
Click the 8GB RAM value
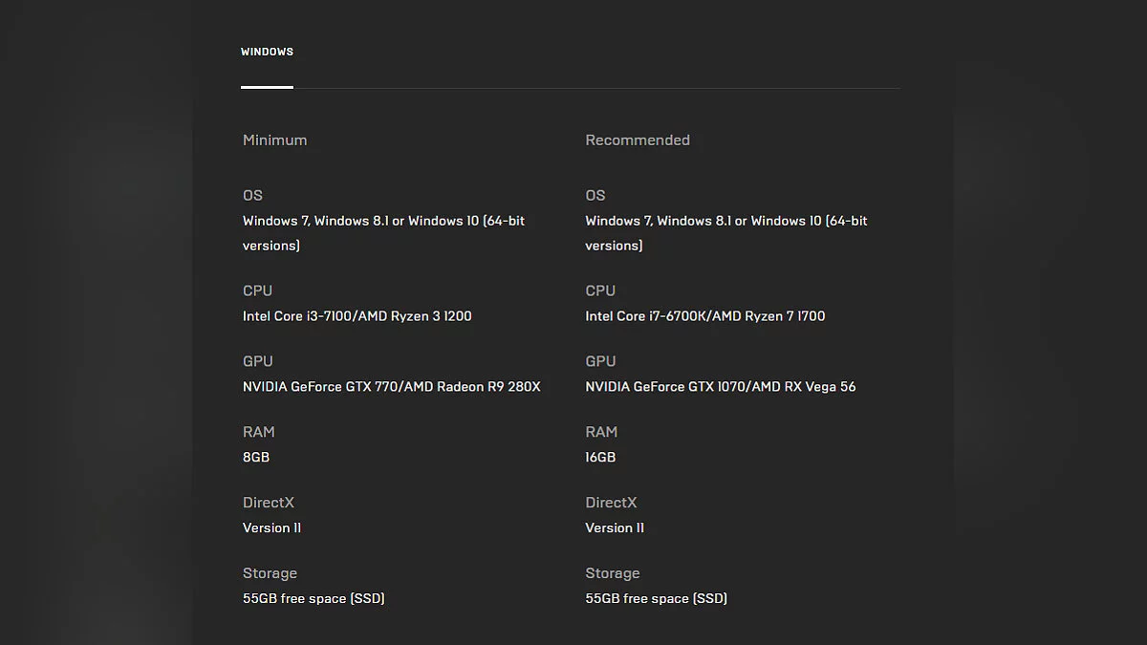[x=256, y=458]
